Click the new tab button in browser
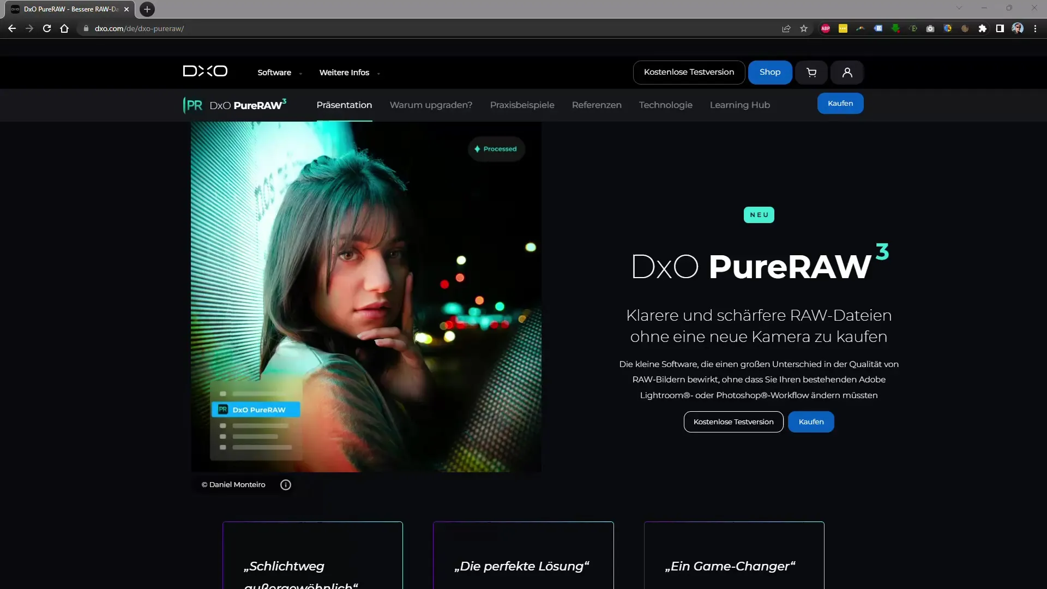This screenshot has width=1047, height=589. 146,9
